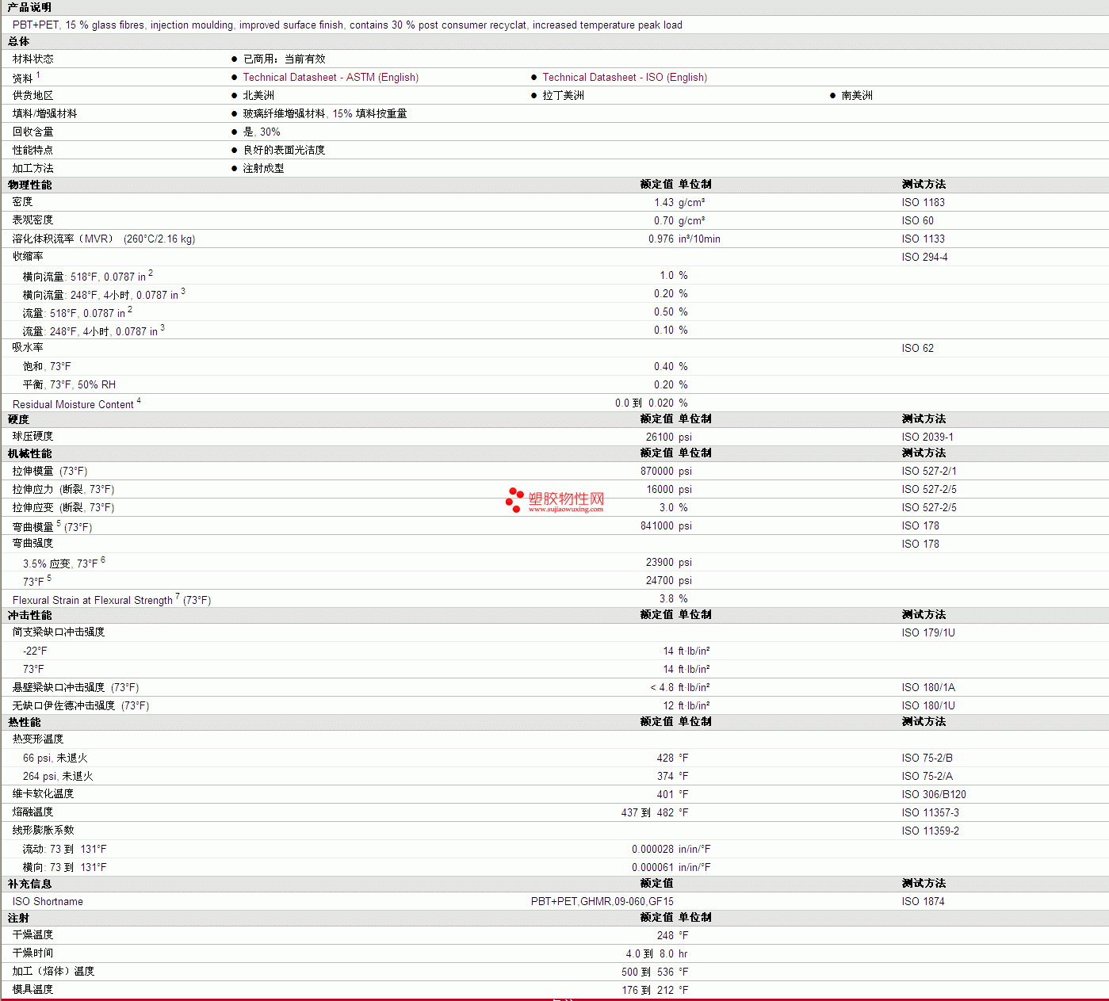
Task: Open Technical Datasheet - ASTM (English) link
Action: tap(331, 77)
